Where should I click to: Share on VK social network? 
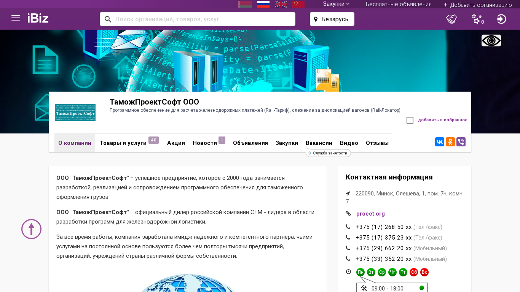coord(440,142)
